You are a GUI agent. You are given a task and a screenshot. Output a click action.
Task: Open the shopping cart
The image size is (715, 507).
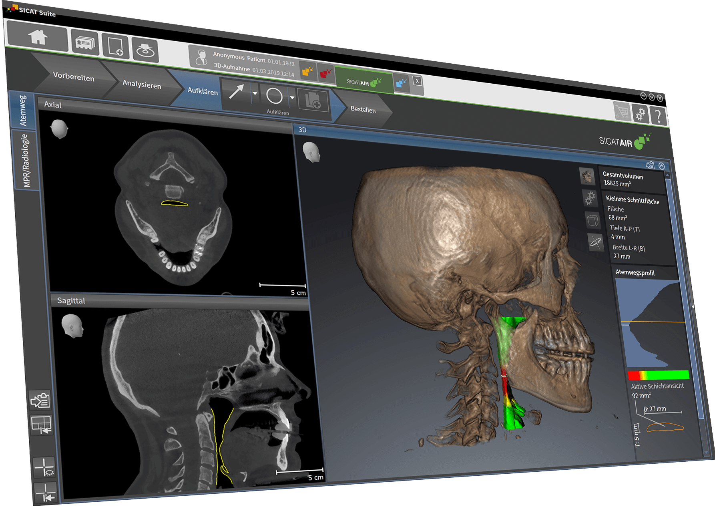pos(622,112)
